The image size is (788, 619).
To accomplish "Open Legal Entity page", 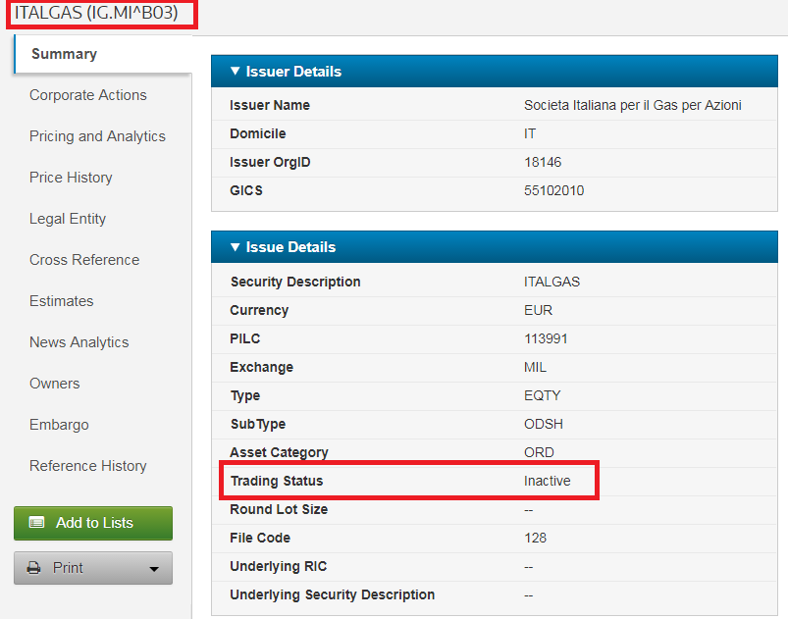I will 68,219.
